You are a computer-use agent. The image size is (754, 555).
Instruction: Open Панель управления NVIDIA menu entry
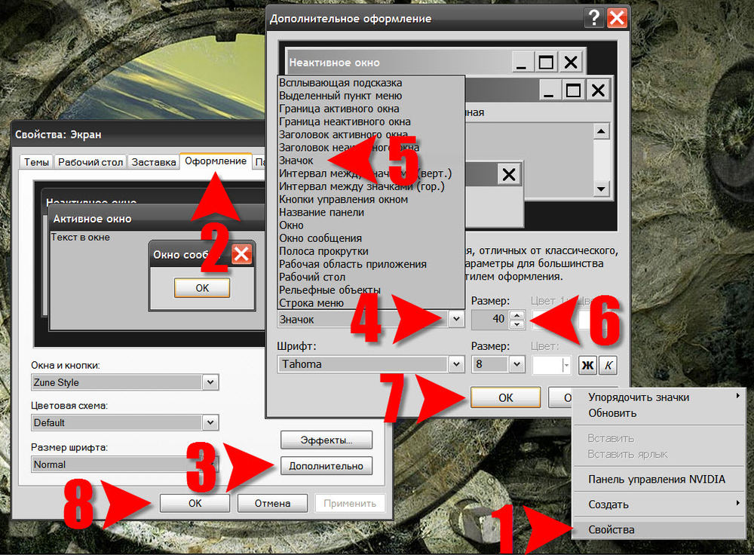[x=657, y=479]
